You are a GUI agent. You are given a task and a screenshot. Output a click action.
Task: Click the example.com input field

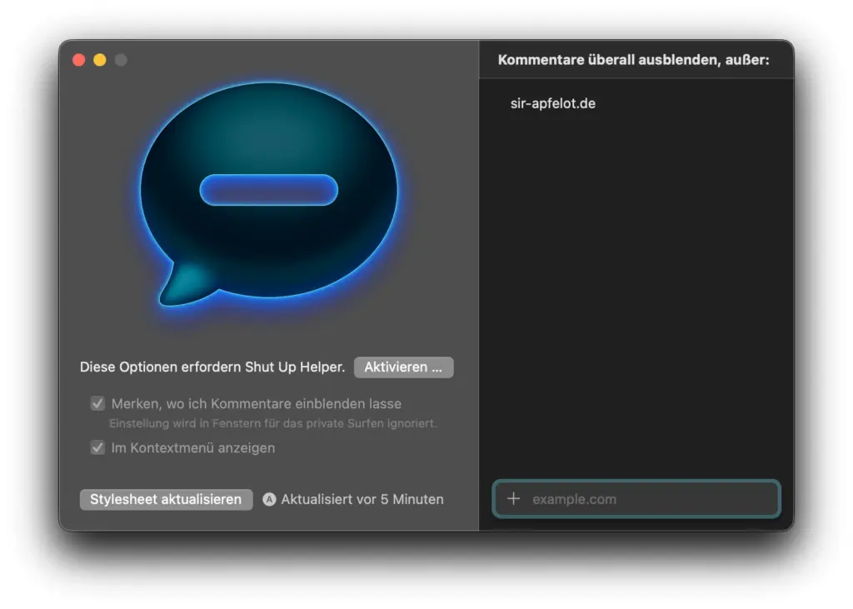(636, 499)
